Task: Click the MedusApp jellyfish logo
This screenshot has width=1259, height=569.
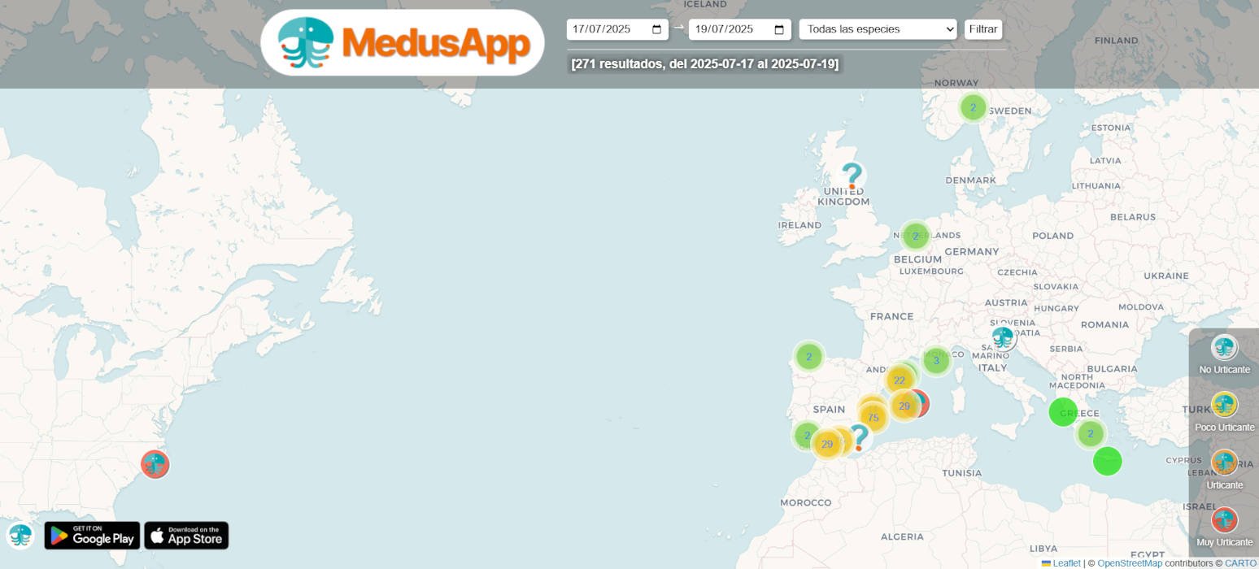Action: pos(306,42)
